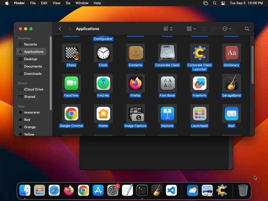Image resolution: width=268 pixels, height=201 pixels.
Task: Open Documents in the sidebar
Action: 31,66
